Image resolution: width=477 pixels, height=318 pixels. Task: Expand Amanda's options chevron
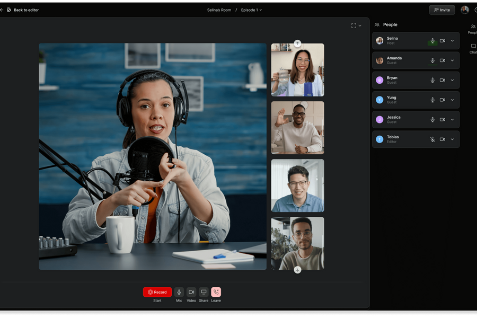coord(453,60)
